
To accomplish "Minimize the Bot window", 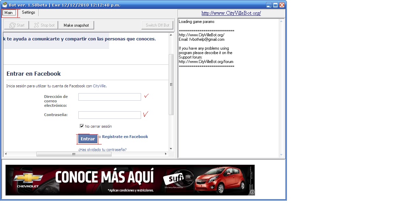I will pyautogui.click(x=269, y=5).
